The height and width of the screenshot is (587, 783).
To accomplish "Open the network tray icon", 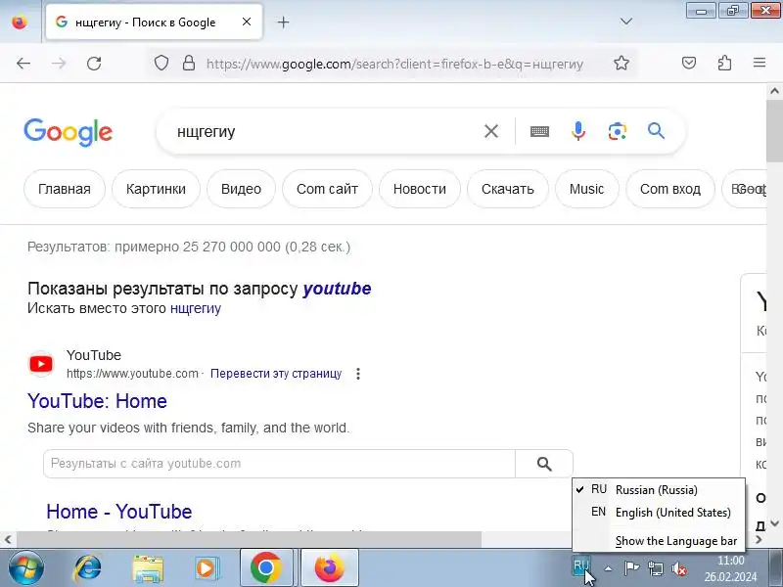I will (655, 568).
